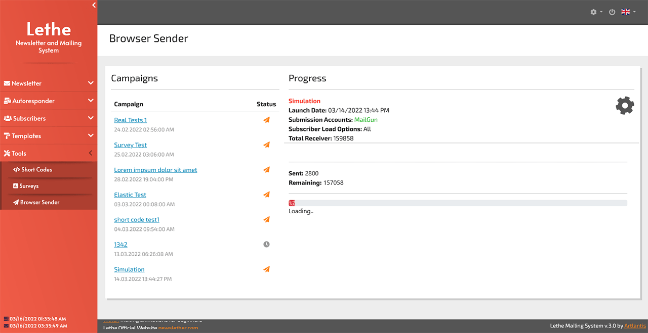Screen dimensions: 648x333
Task: Click send status icon for Elastic Test
Action: point(266,195)
